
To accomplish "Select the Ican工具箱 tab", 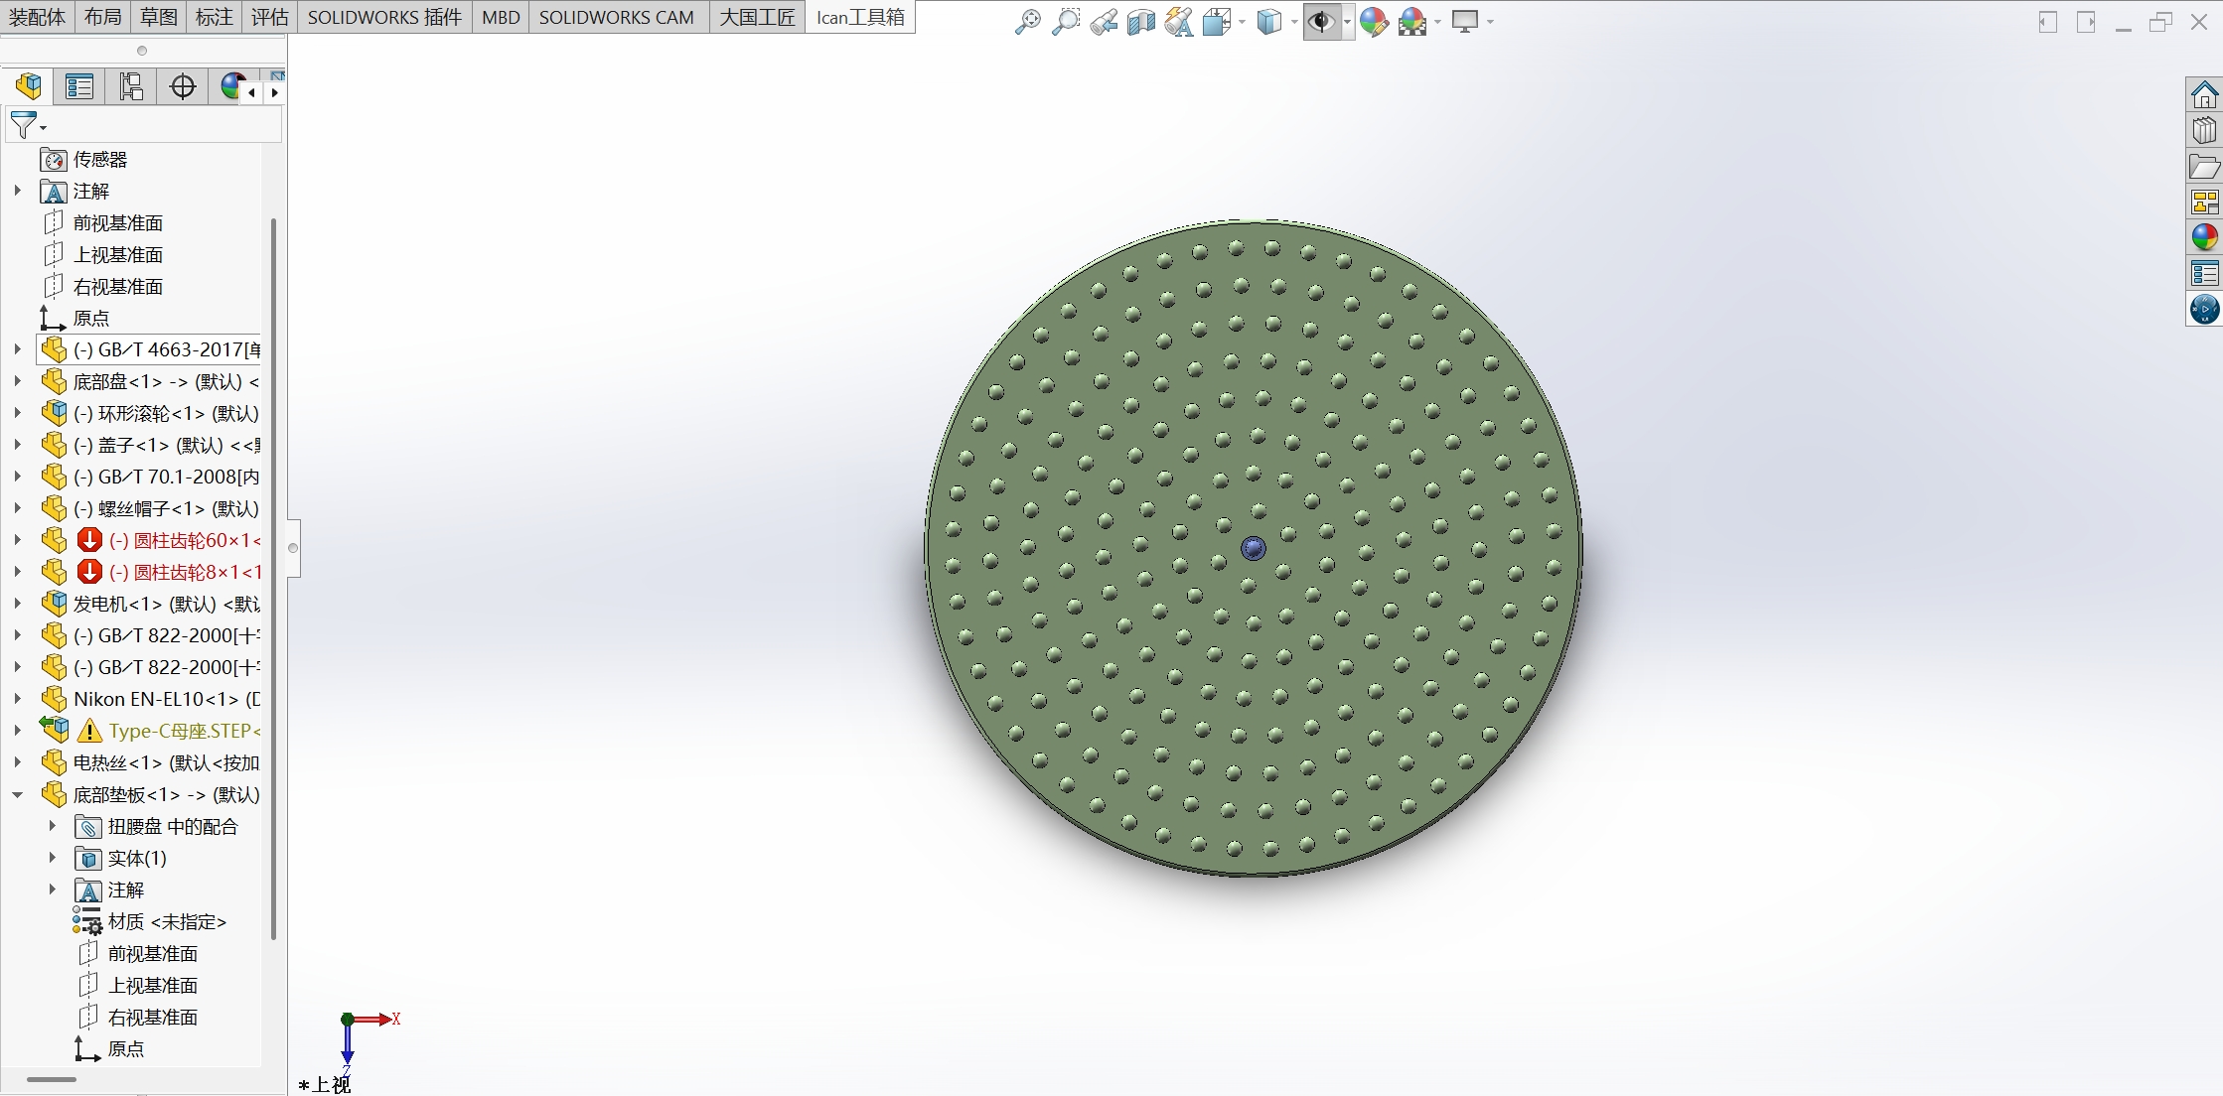I will pyautogui.click(x=860, y=17).
